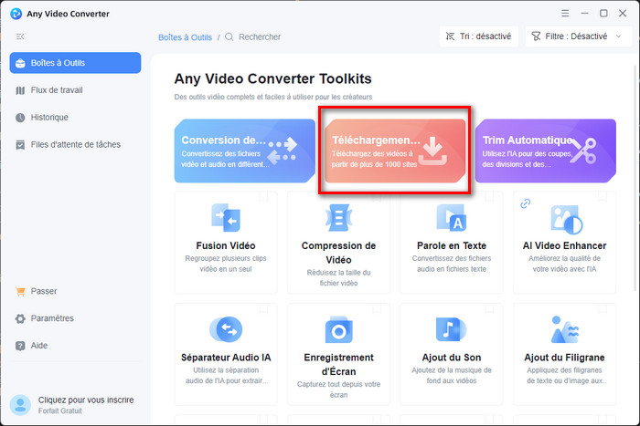Open the Ajout du Son title
This screenshot has height=426, width=640.
(452, 358)
